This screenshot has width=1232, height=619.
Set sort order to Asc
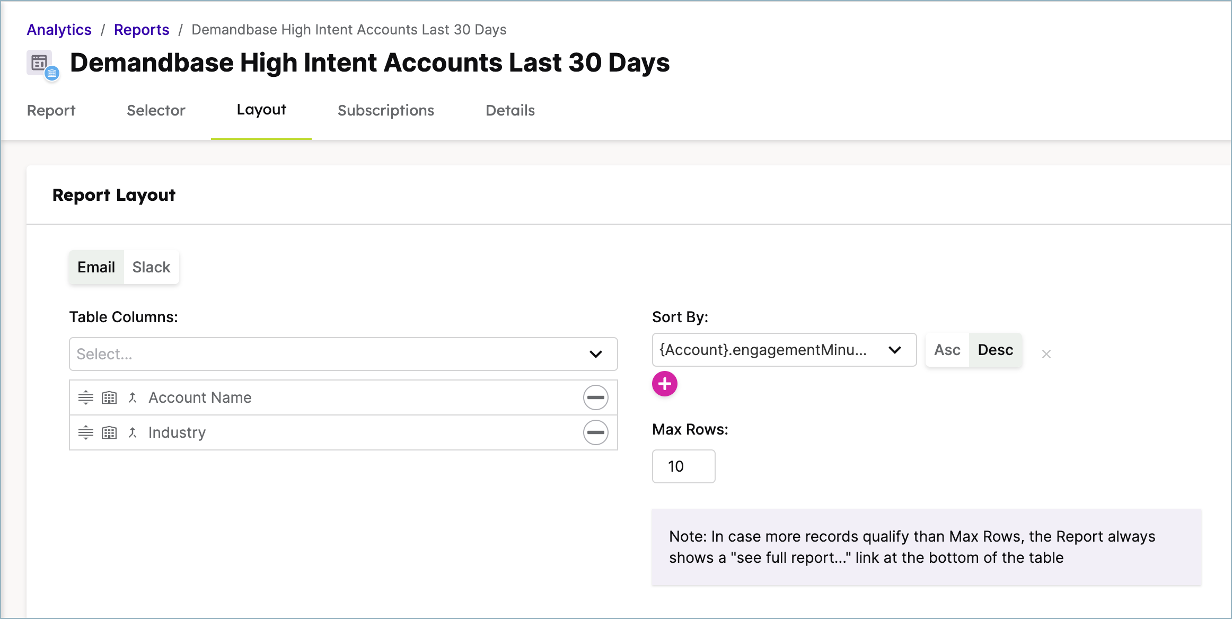[947, 350]
